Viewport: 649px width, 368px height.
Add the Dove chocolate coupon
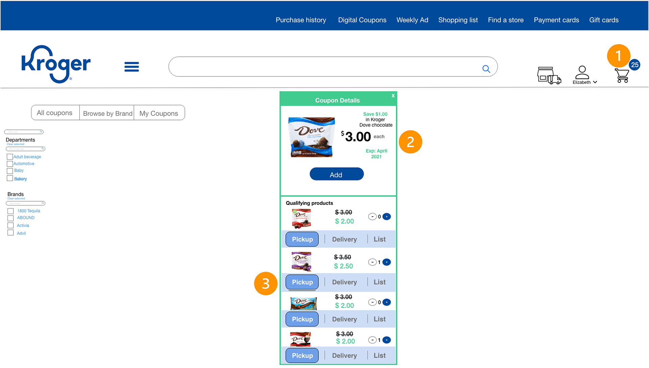tap(337, 174)
